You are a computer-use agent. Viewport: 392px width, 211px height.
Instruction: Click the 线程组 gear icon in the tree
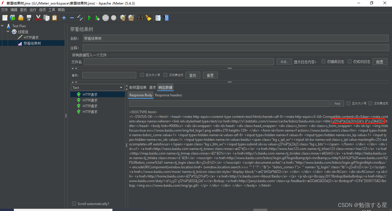(14, 32)
